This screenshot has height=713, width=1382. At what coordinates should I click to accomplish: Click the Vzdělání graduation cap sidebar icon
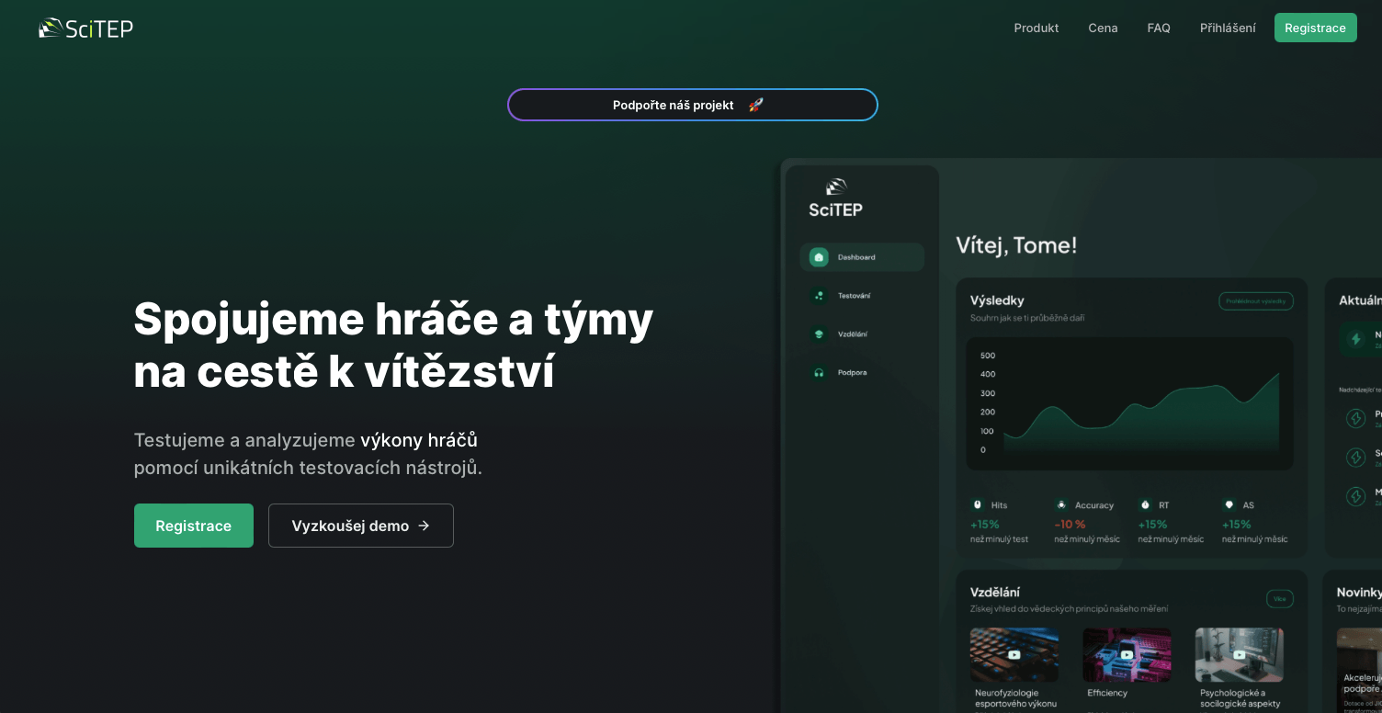click(819, 334)
